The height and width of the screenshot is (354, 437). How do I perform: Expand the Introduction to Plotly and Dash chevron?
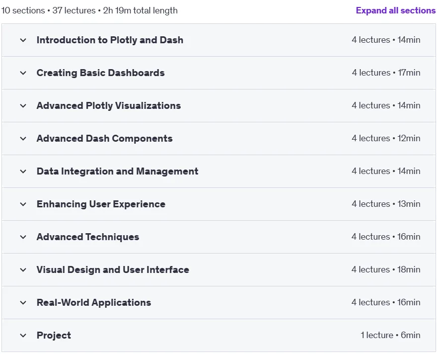point(23,40)
